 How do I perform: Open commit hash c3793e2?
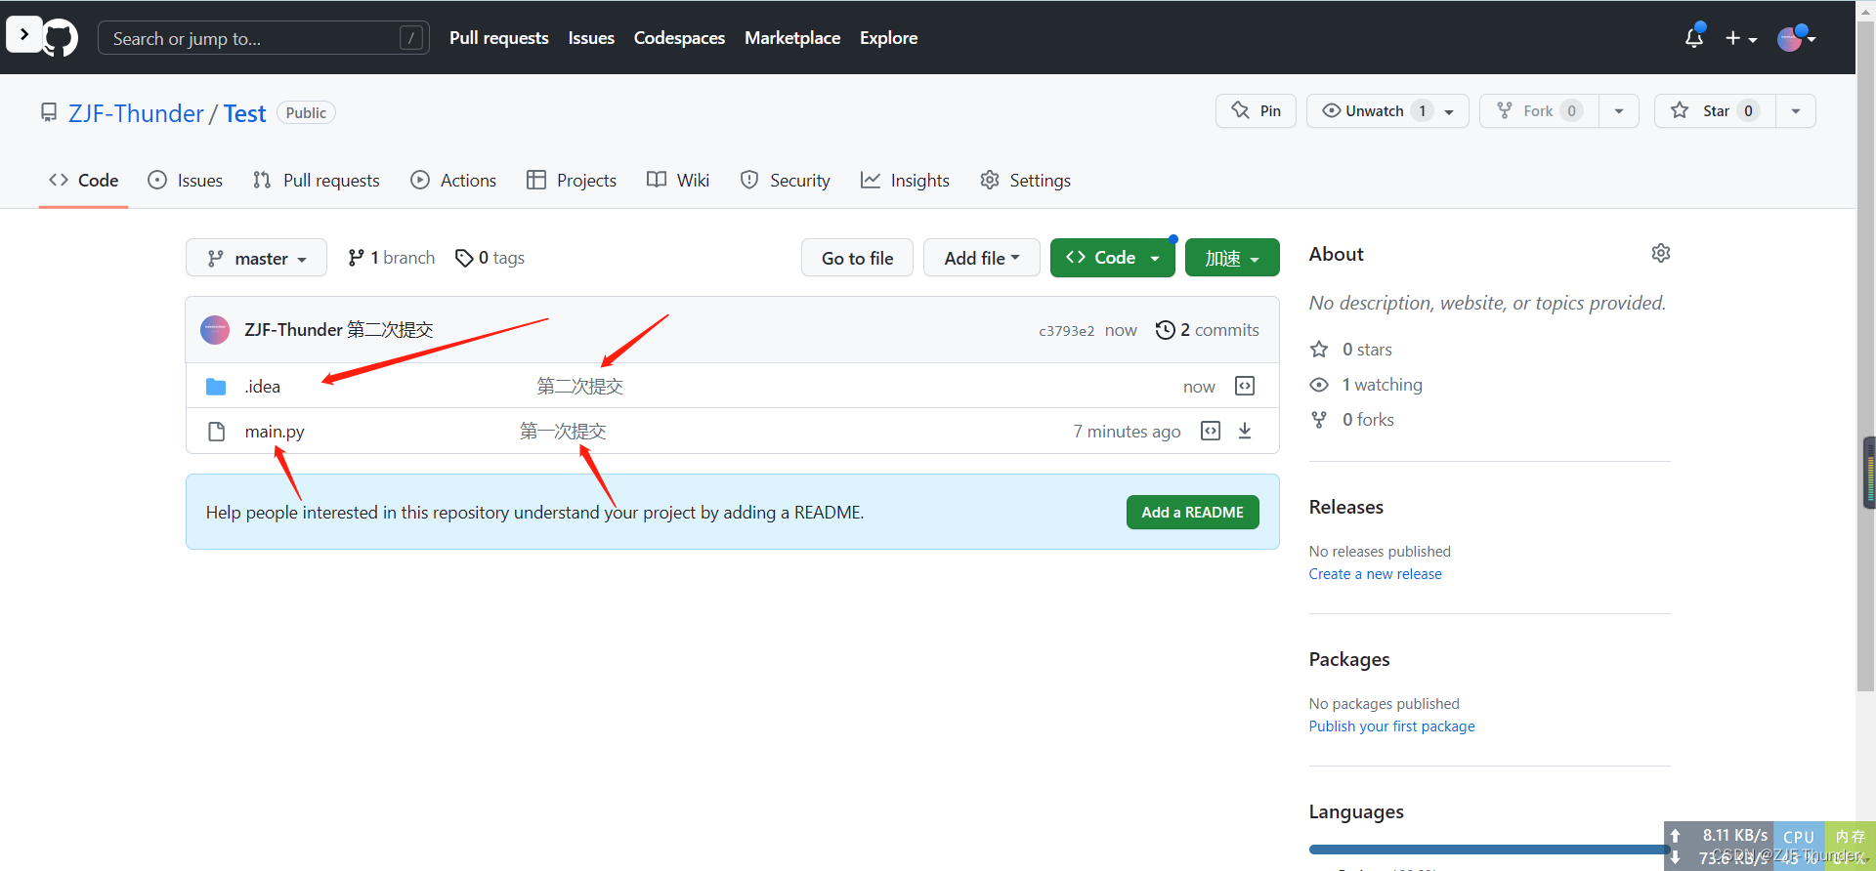point(1066,331)
